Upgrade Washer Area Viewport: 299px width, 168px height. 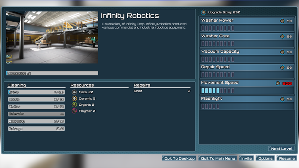[x=247, y=36]
